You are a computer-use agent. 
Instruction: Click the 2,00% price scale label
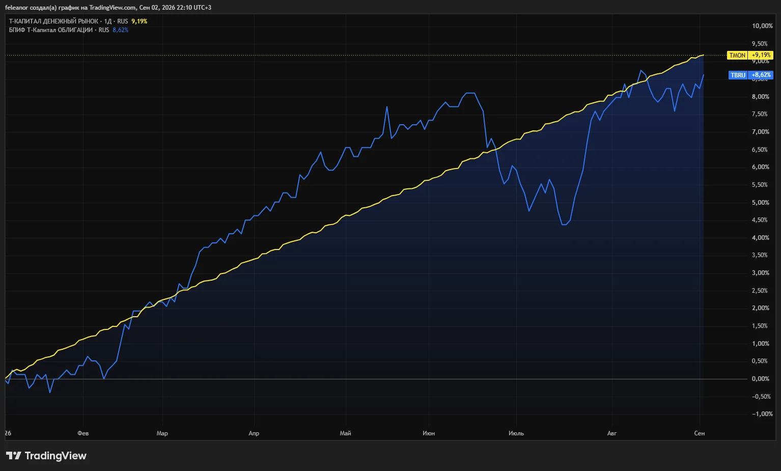[x=761, y=308]
